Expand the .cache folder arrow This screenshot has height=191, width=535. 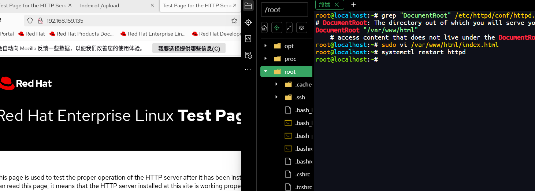(276, 85)
